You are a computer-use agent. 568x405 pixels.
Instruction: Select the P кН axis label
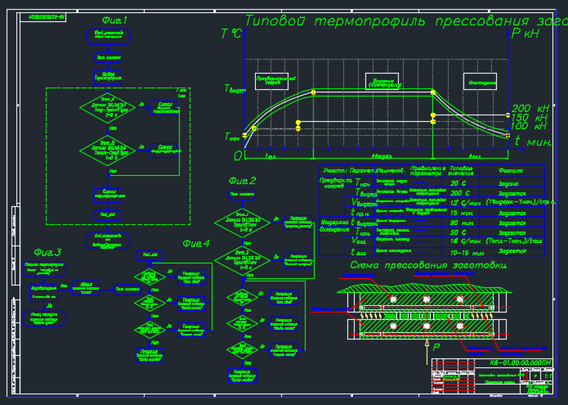click(x=526, y=34)
